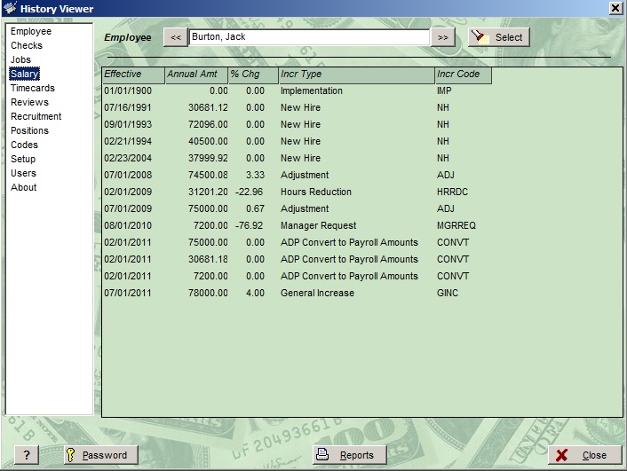Click the -22.96 percent change cell
The height and width of the screenshot is (471, 627).
pyautogui.click(x=250, y=192)
